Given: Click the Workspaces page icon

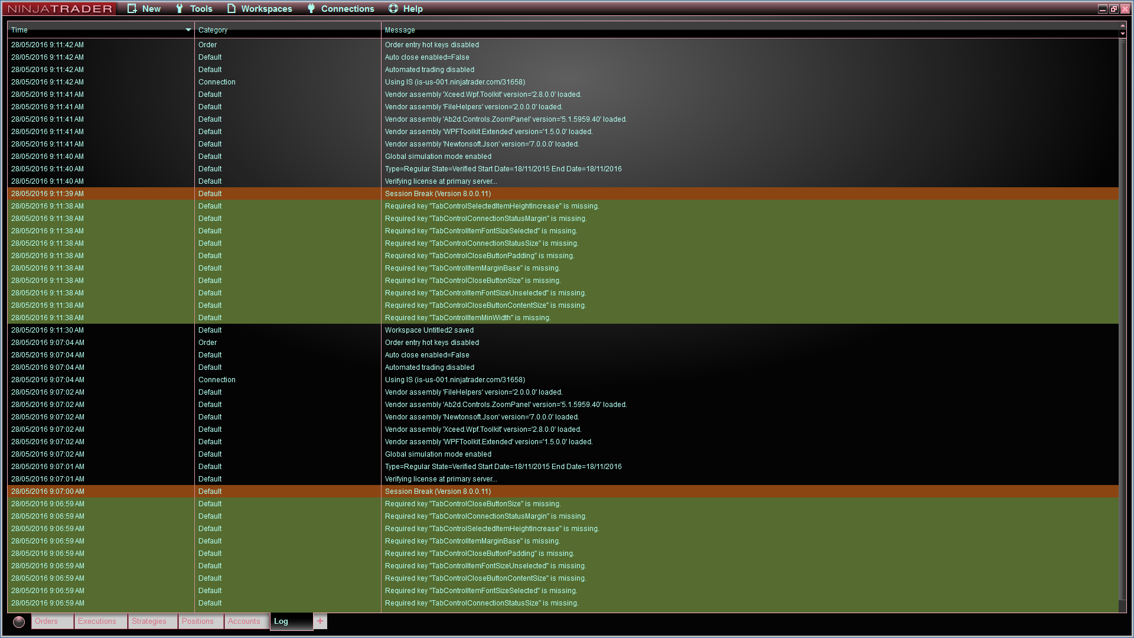Looking at the screenshot, I should (x=232, y=9).
